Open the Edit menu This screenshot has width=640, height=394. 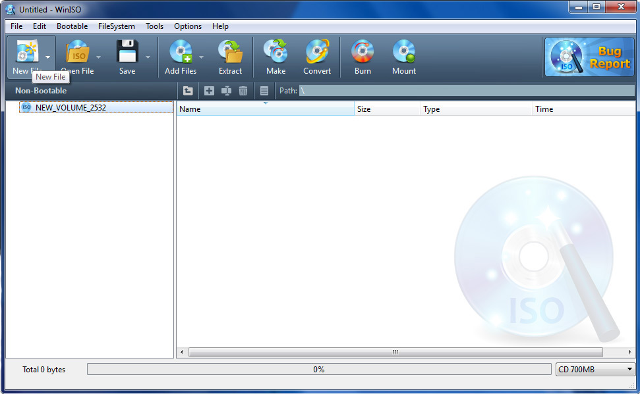click(x=40, y=26)
